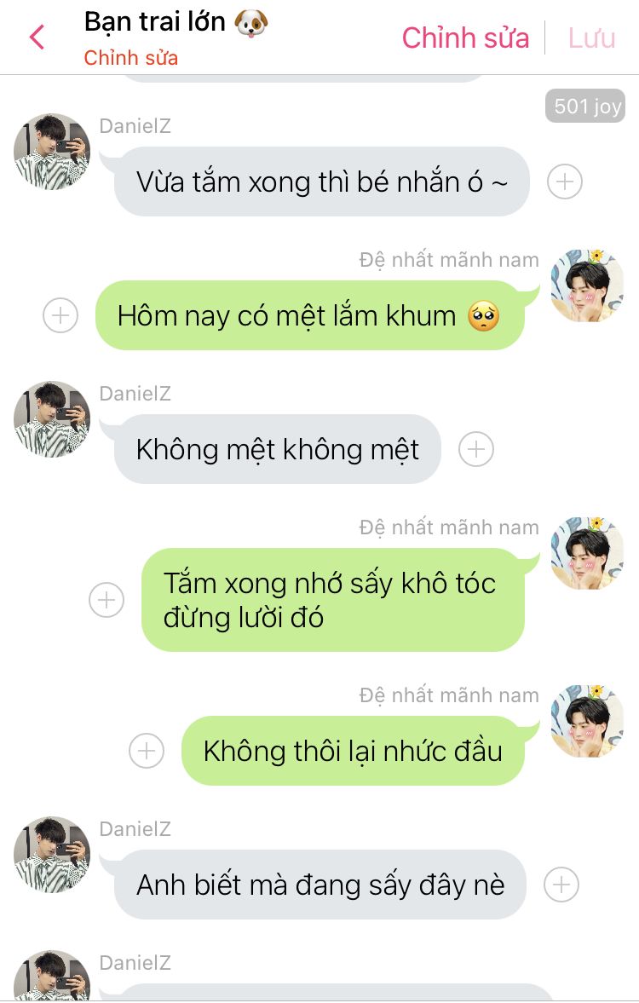This screenshot has height=1003, width=639.
Task: Go back using the pink arrow
Action: tap(37, 37)
